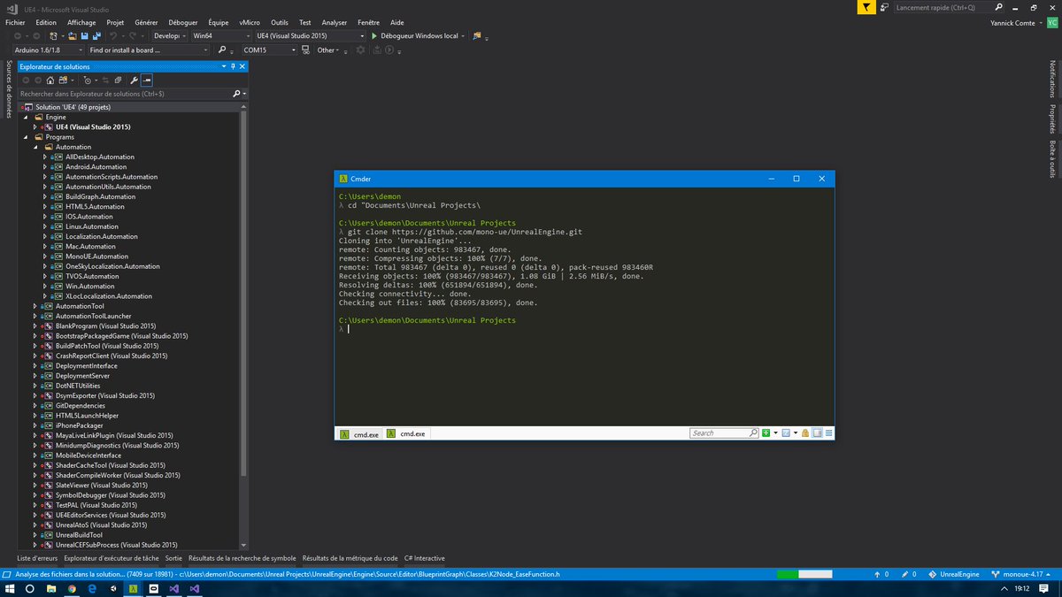The width and height of the screenshot is (1062, 597).
Task: Click the Cmder lambda icon in taskbar
Action: pos(134,589)
